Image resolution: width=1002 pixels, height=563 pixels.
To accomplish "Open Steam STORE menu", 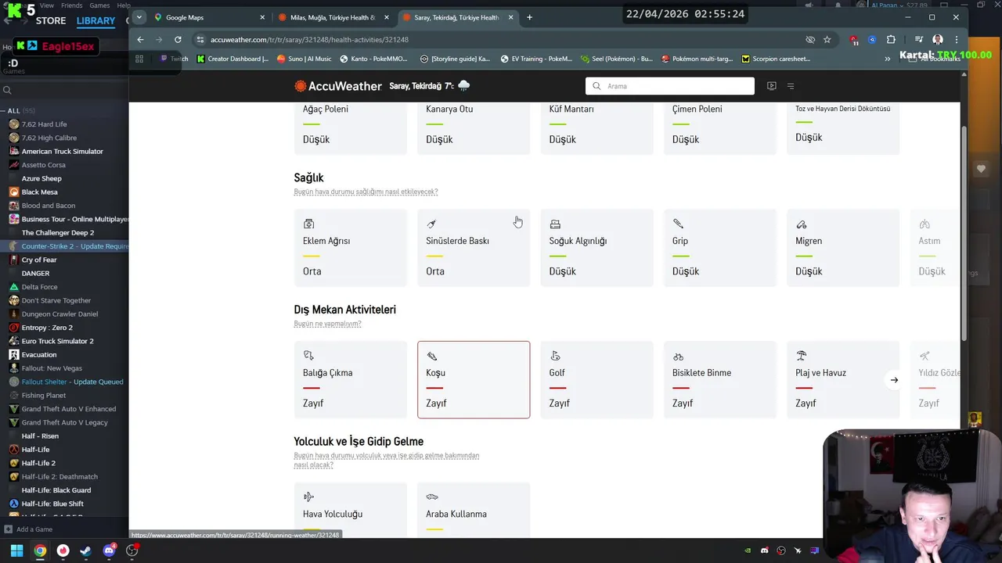I will tap(51, 21).
